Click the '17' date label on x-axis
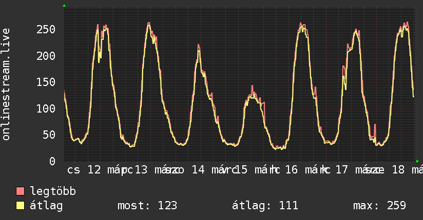 (342, 170)
